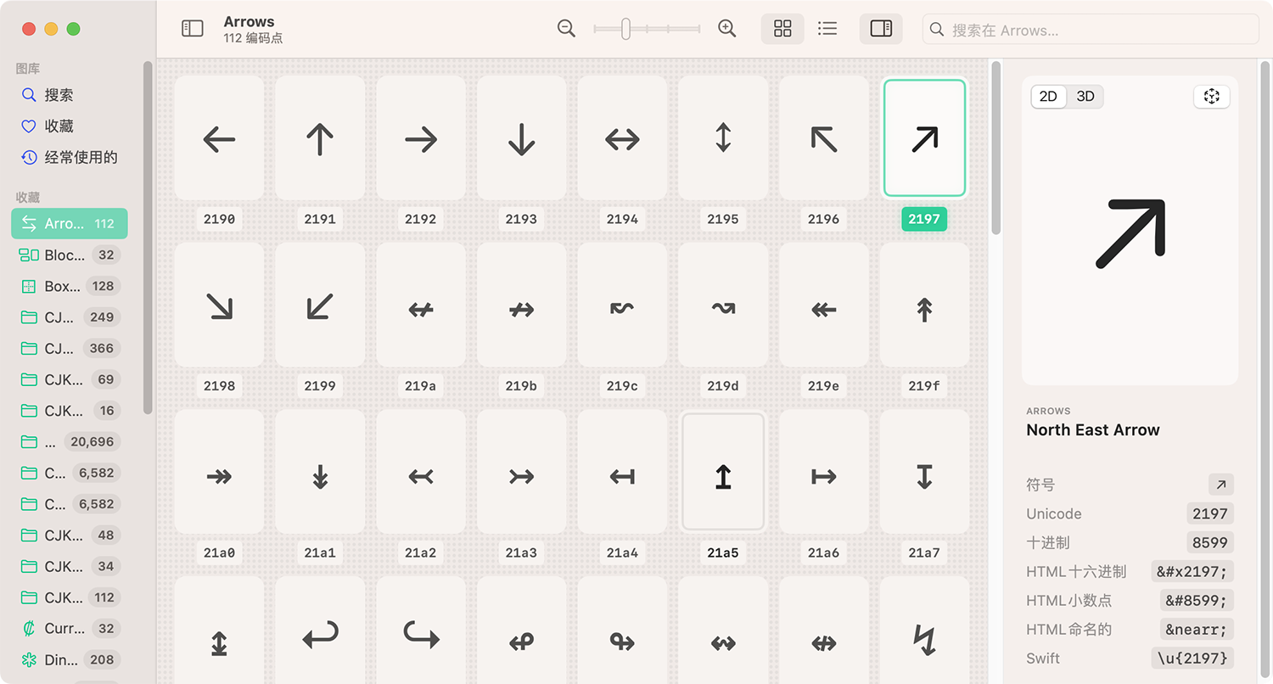Click the Arrows collection showing 112 items

[x=68, y=223]
